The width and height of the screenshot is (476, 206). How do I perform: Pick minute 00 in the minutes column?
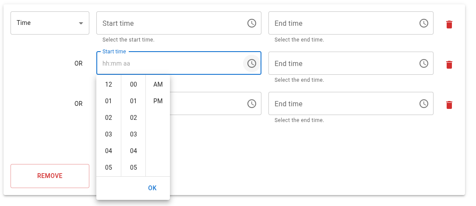pos(134,84)
